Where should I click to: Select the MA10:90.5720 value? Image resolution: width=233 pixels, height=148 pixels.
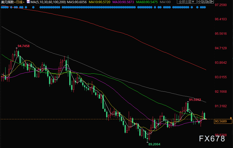(100, 2)
